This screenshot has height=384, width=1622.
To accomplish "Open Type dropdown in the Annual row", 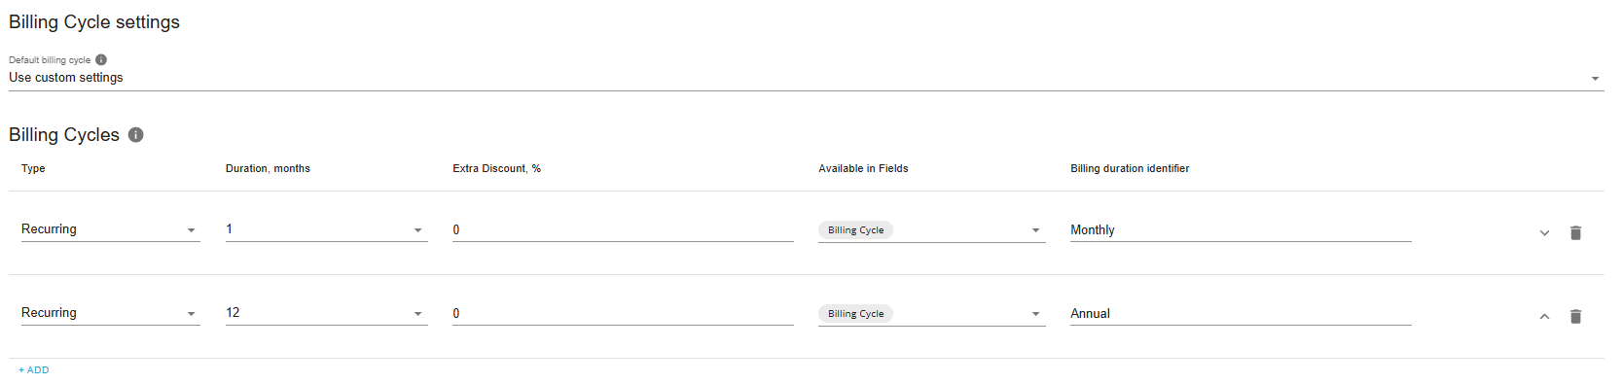I will click(110, 313).
